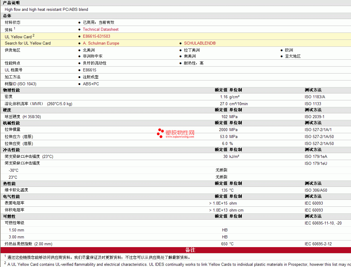Select the product description 'High flow and high heat resistant PC/ABS blend'
The width and height of the screenshot is (351, 267).
tap(46, 9)
